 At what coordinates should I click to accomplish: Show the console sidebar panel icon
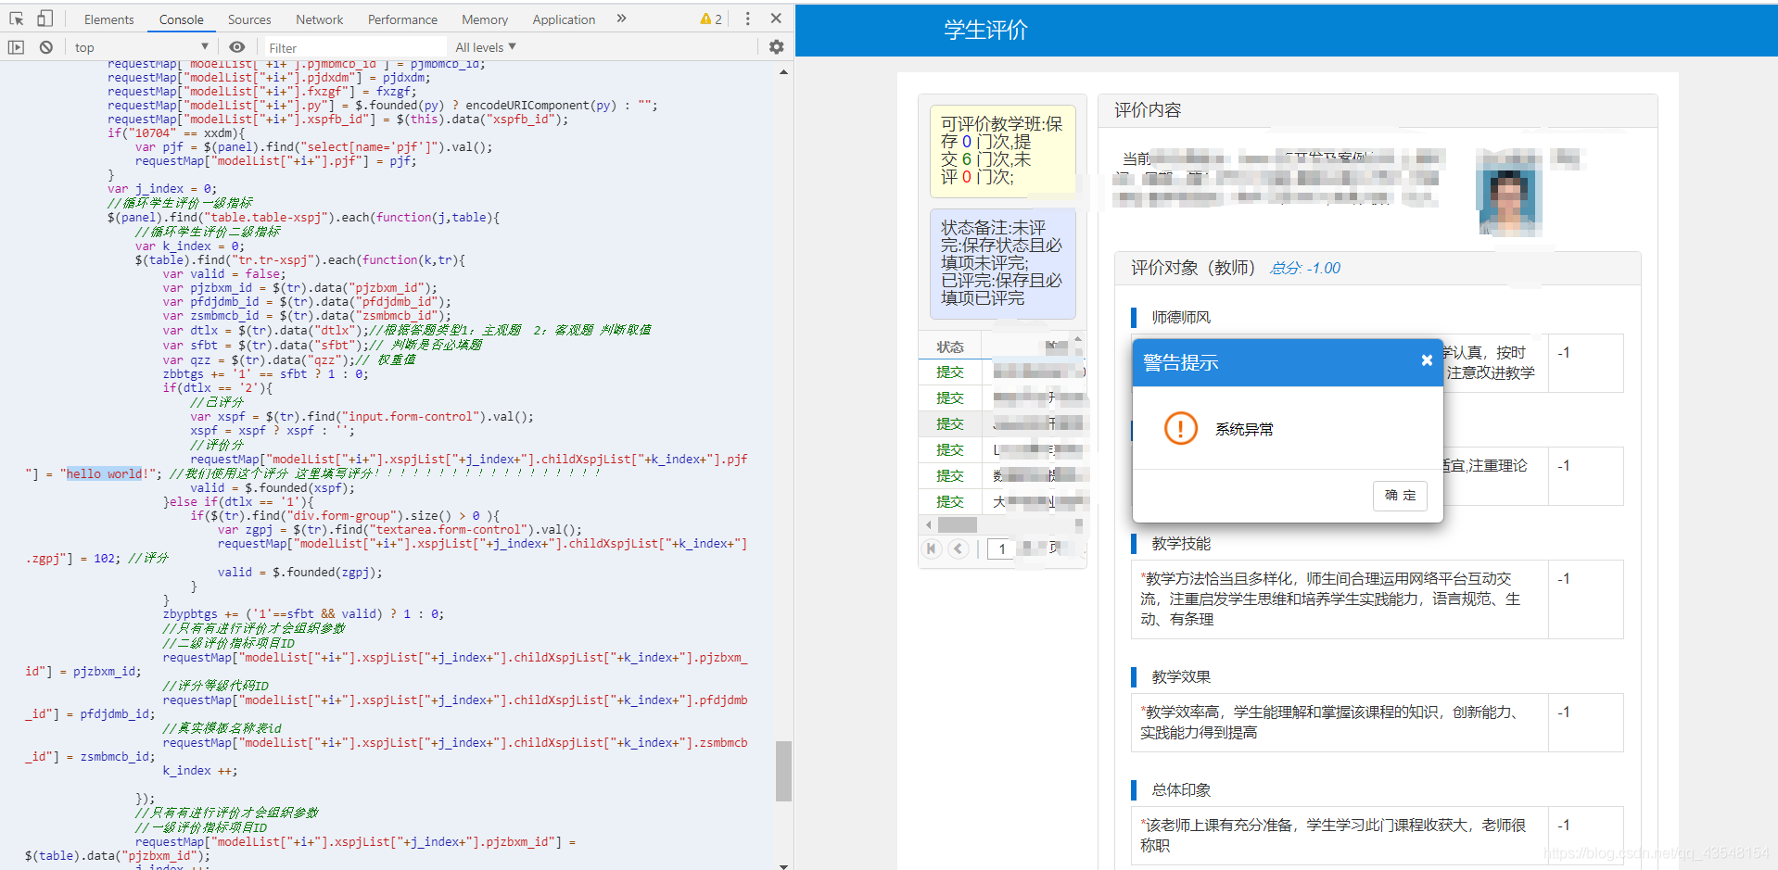point(16,47)
